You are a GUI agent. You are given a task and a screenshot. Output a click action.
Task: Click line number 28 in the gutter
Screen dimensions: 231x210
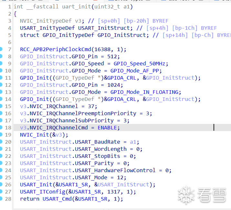8,199
